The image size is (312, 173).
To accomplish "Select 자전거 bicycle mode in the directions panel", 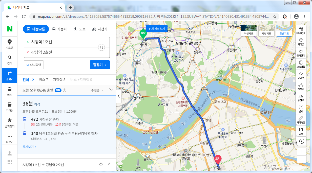I will [100, 29].
